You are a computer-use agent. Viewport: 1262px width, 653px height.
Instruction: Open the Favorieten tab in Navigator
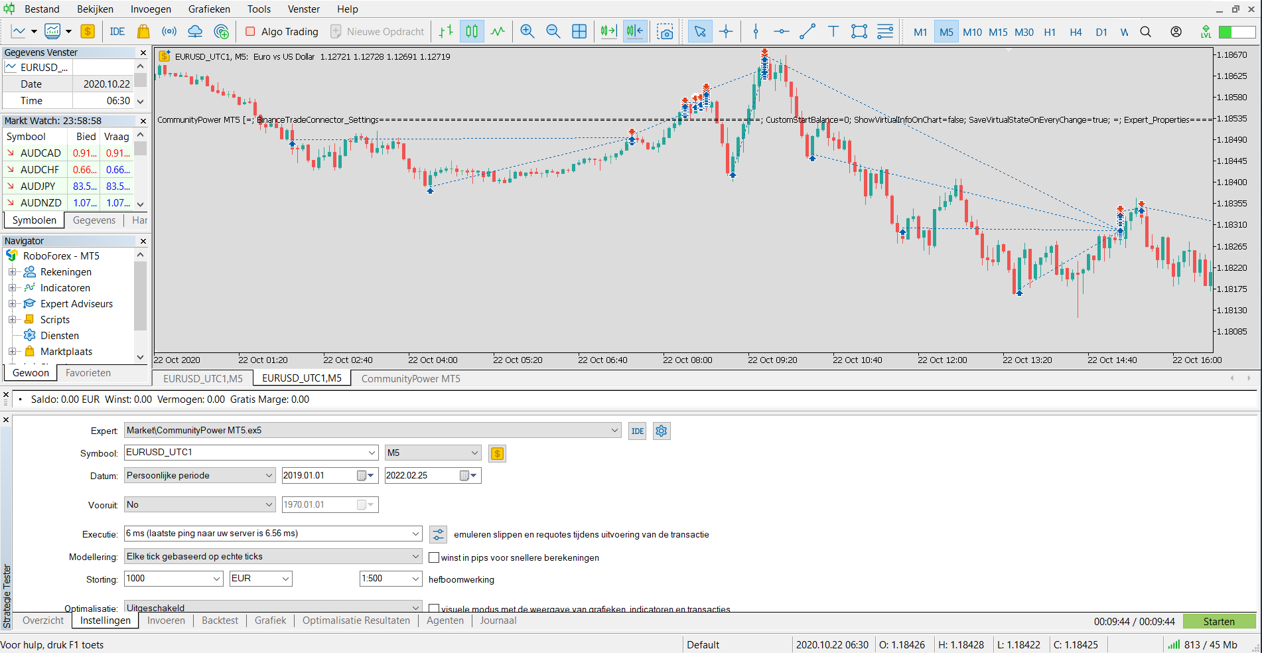tap(88, 373)
